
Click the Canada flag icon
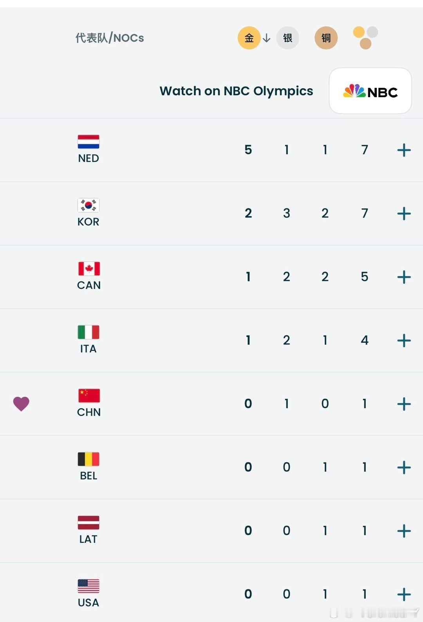pos(89,269)
